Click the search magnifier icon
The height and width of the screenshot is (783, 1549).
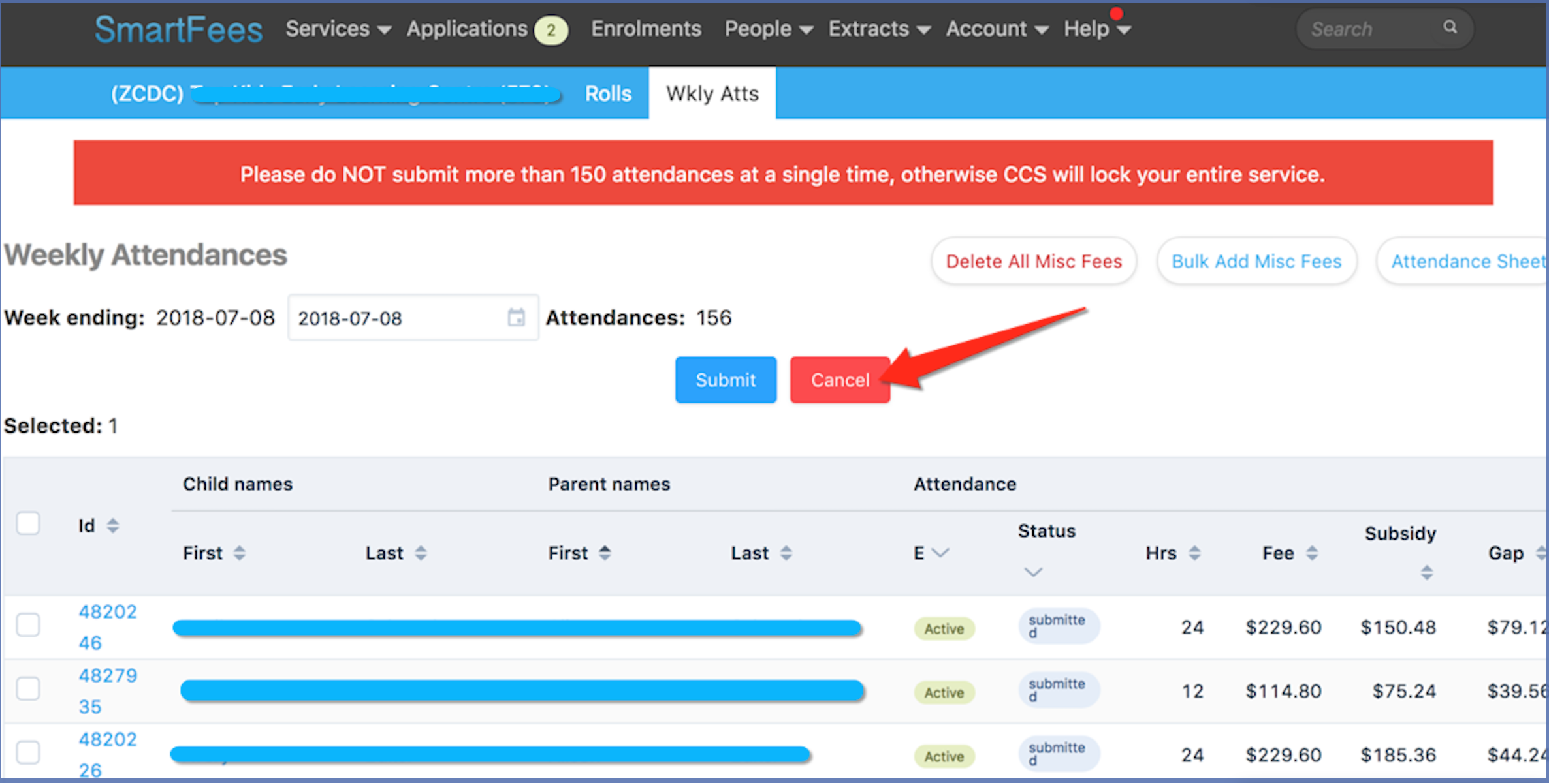[x=1450, y=27]
